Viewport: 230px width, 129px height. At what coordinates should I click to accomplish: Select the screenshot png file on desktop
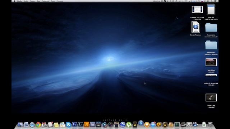coord(197,9)
